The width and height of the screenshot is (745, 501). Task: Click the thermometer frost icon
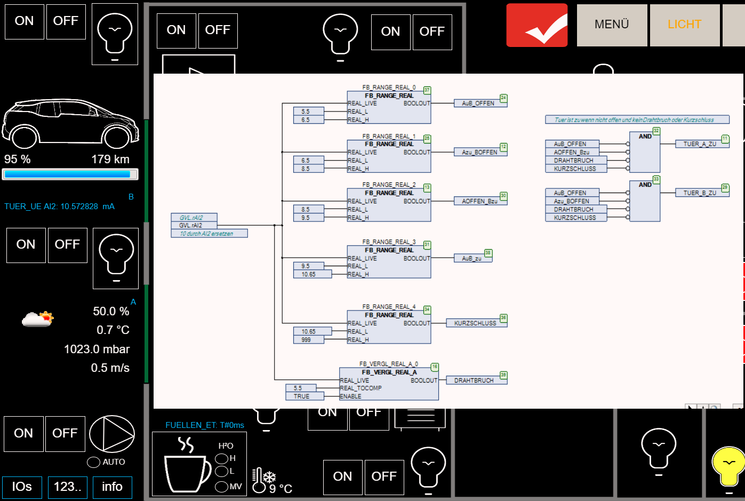tap(264, 480)
